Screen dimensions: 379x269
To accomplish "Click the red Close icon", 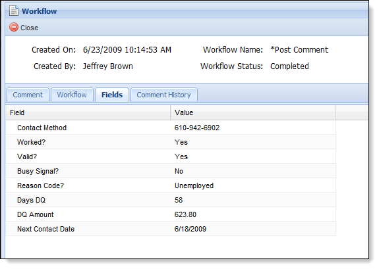I will (x=14, y=27).
